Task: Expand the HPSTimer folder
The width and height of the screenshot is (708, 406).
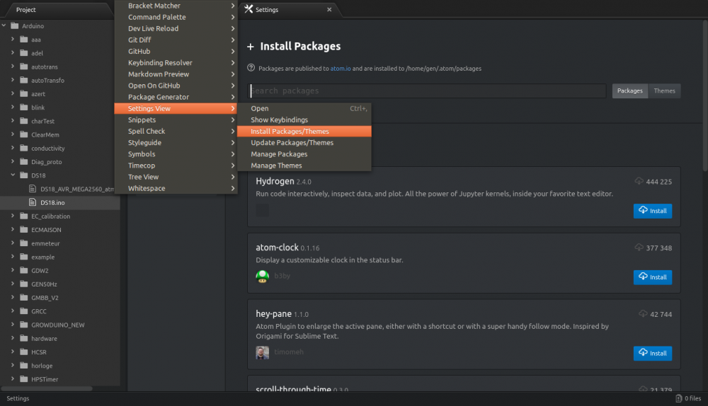Action: click(x=13, y=379)
